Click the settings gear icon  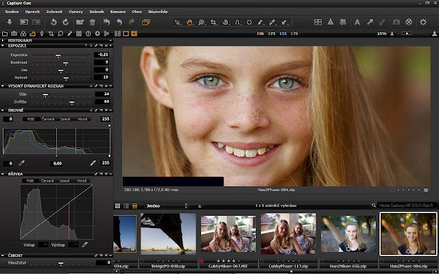click(424, 22)
